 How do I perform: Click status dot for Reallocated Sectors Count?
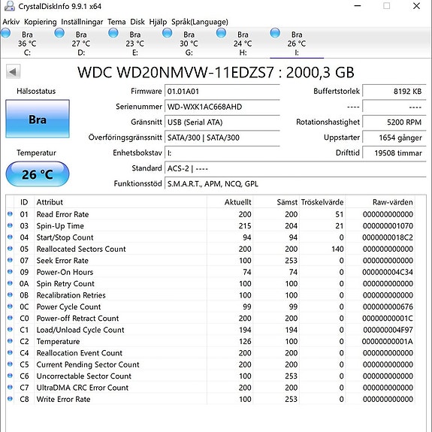(x=10, y=249)
